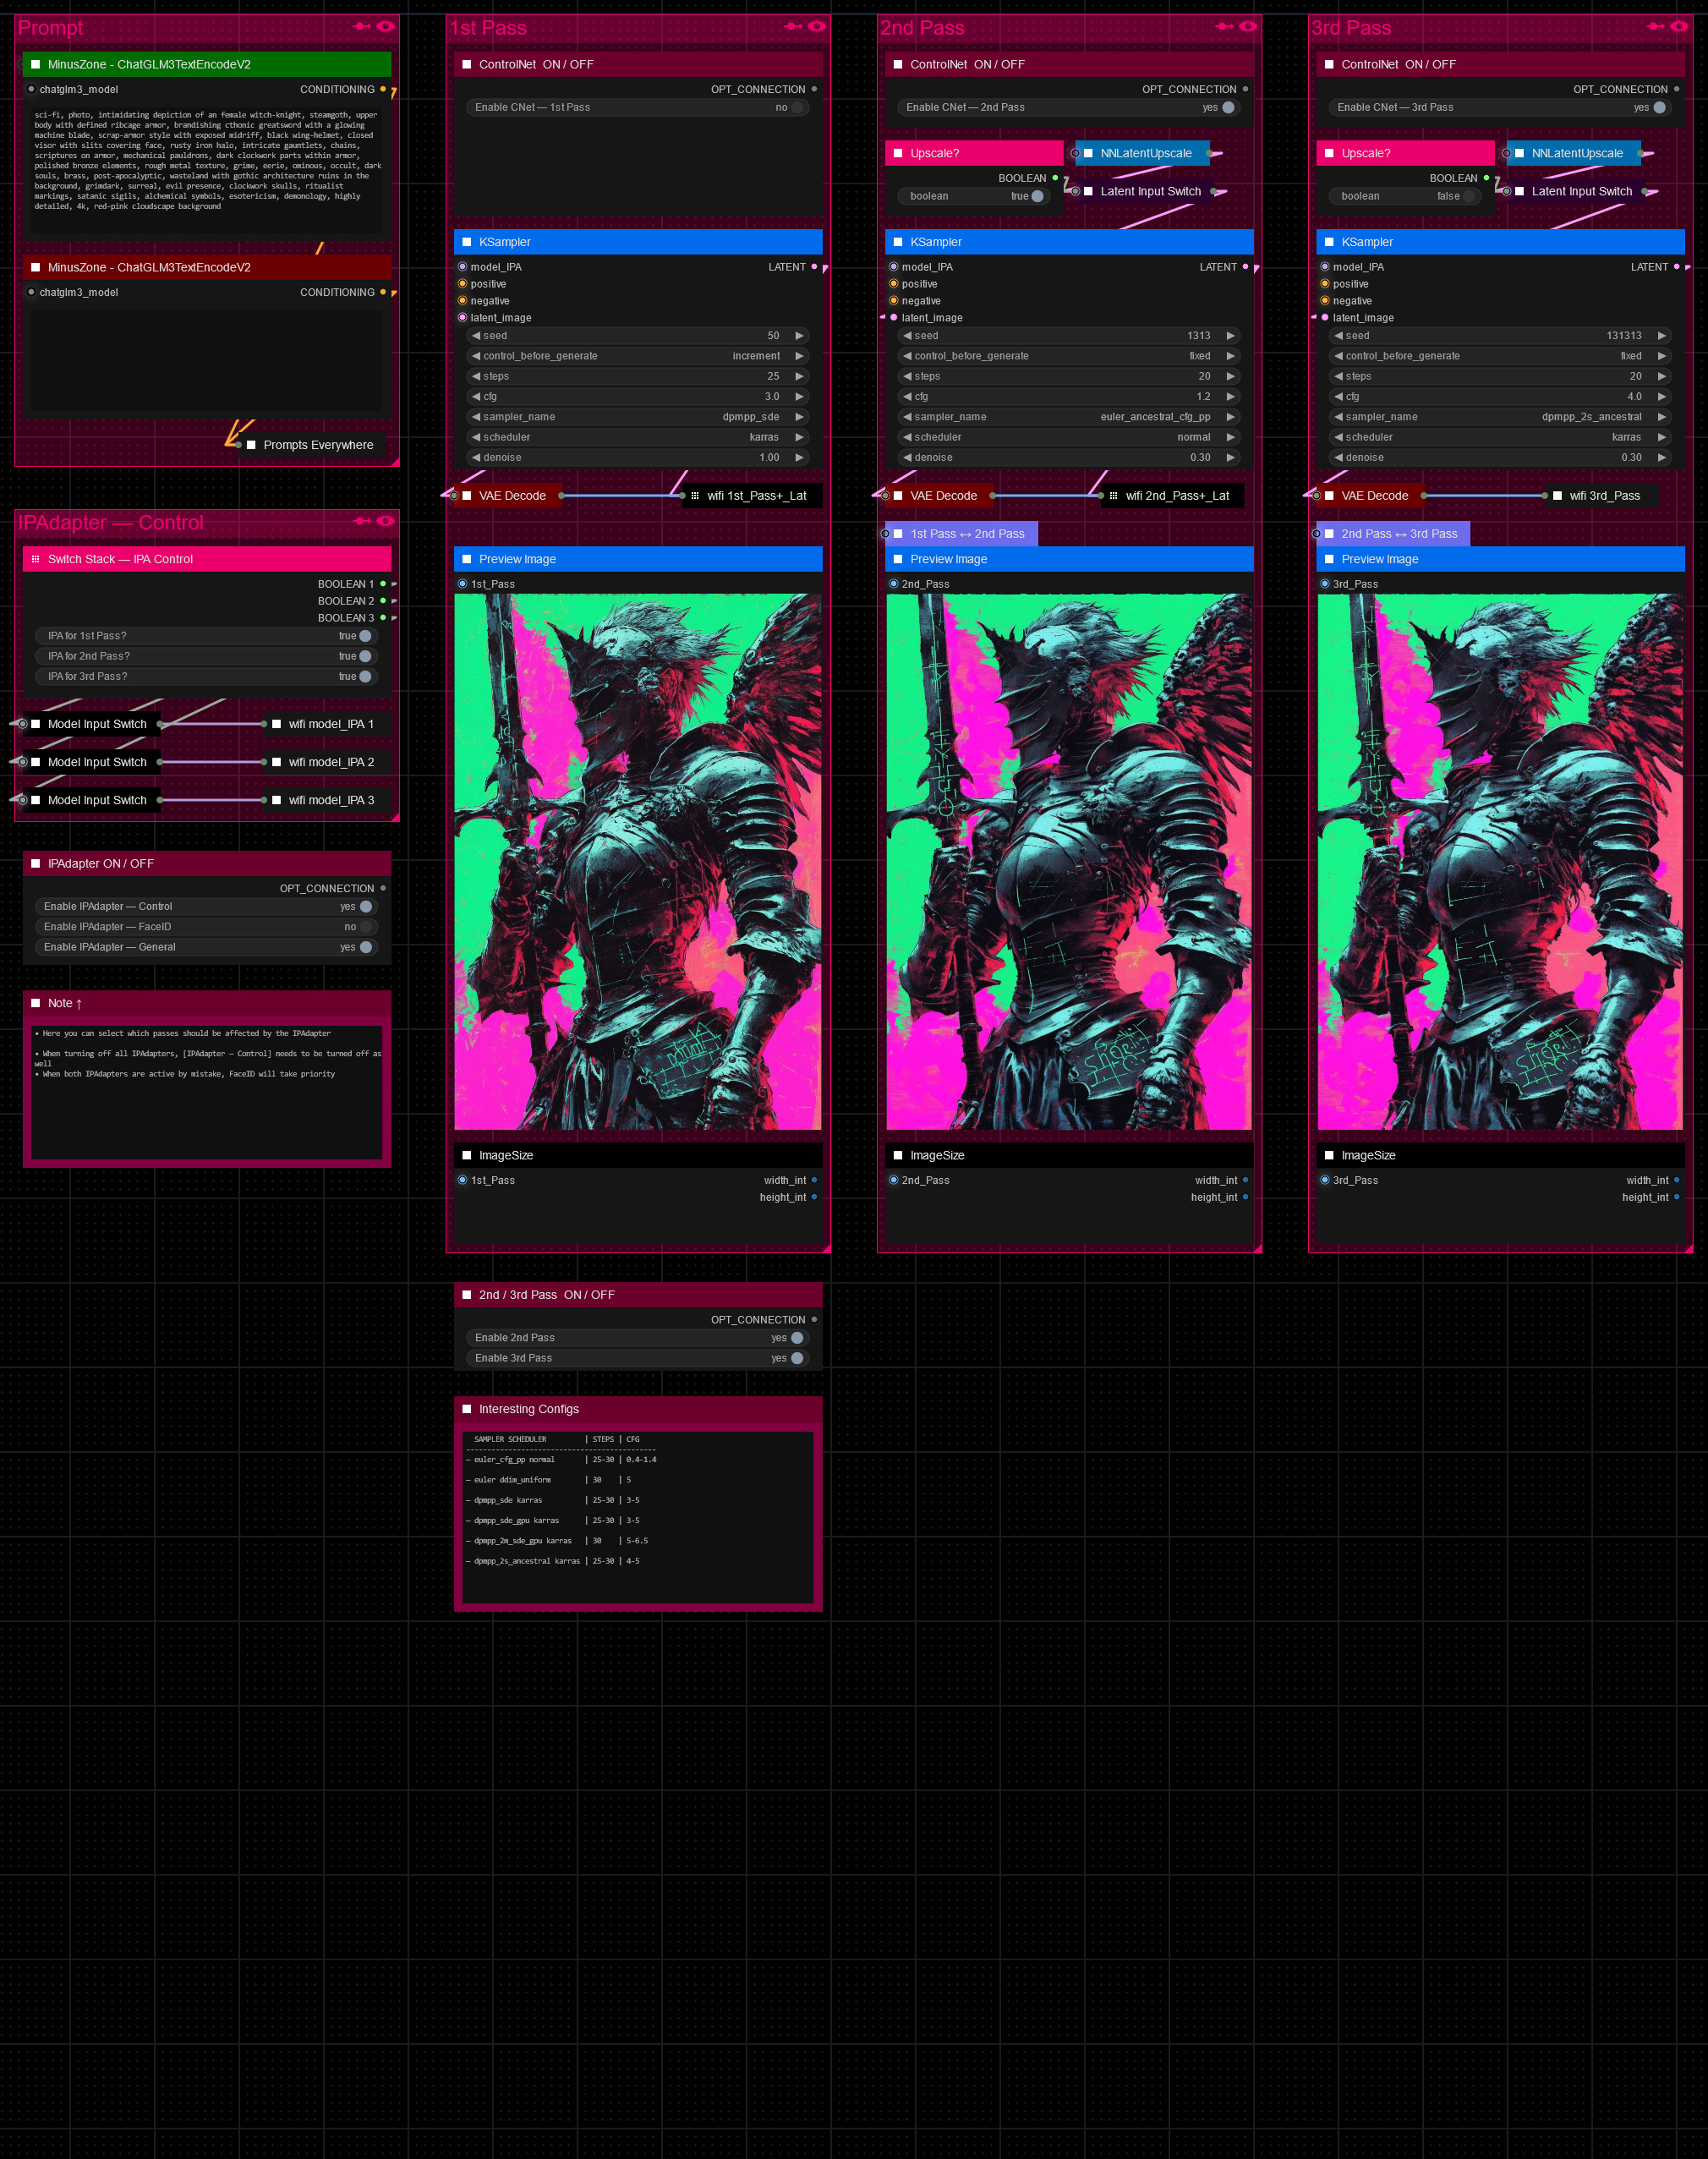Toggle Enable IPAdapter — FaceID switch

click(365, 927)
